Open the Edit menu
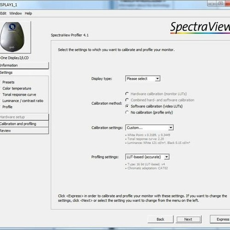This screenshot has width=230, height=230. 3,13
